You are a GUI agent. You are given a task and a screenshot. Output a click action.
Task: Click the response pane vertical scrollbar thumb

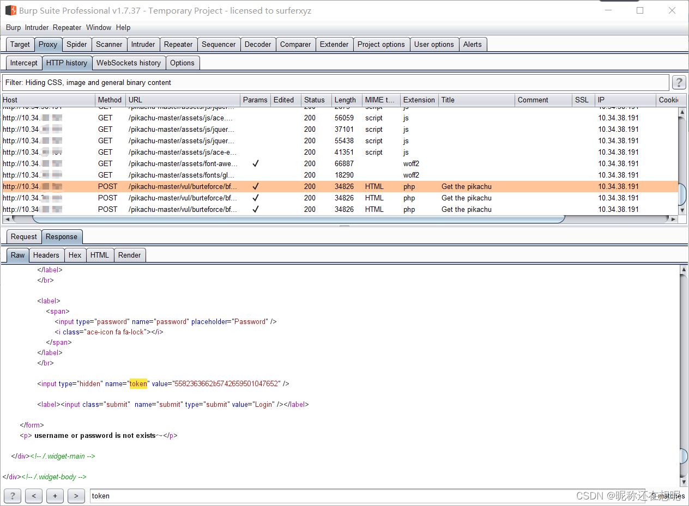point(684,456)
